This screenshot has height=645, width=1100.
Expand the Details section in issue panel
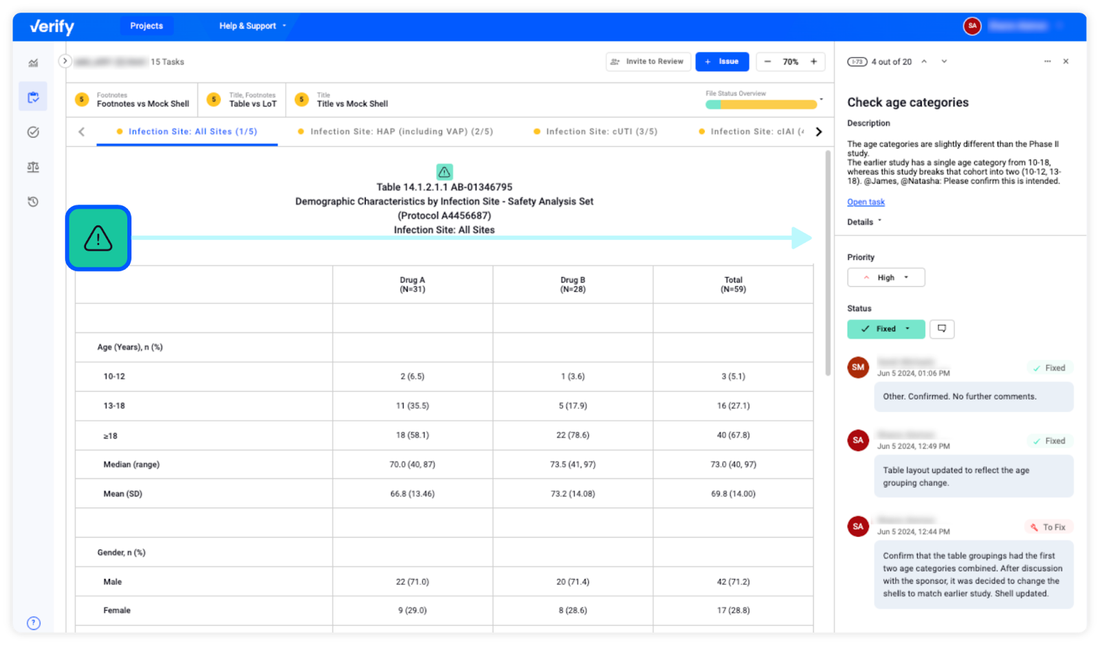[863, 221]
